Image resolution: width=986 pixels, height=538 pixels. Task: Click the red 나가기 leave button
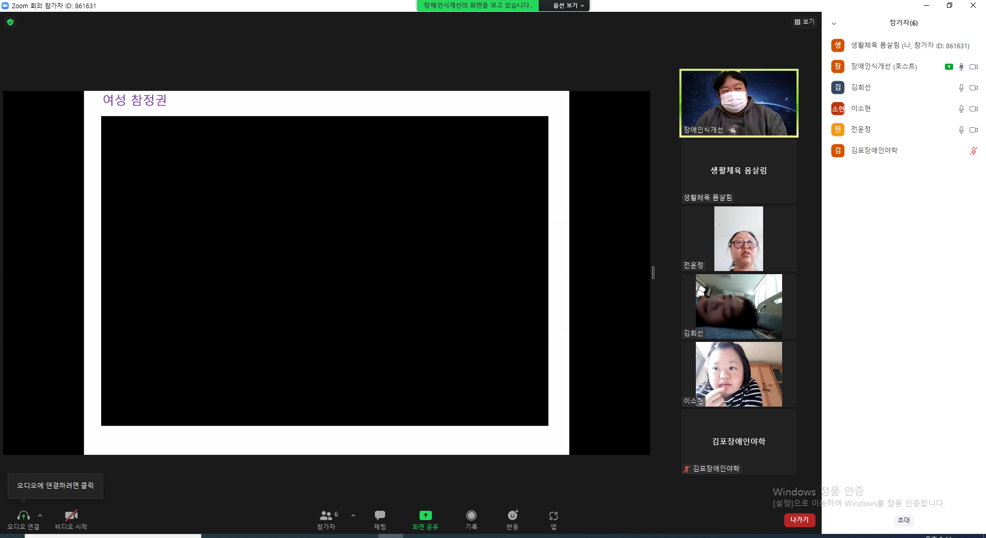tap(800, 520)
